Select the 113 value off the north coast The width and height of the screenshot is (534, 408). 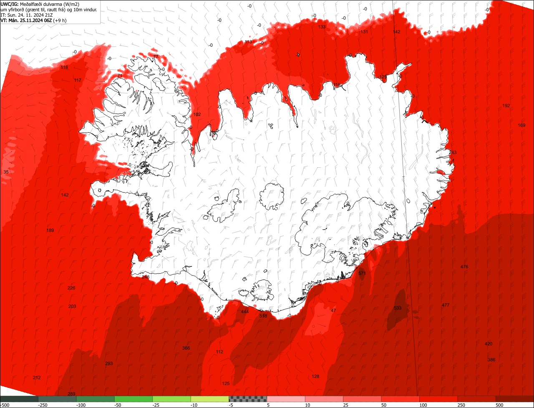tap(248, 42)
